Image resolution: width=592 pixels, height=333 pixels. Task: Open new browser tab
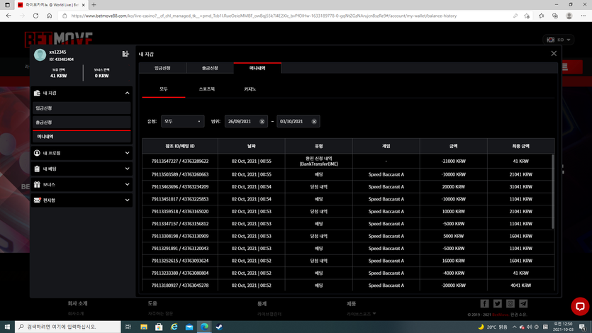pos(94,5)
